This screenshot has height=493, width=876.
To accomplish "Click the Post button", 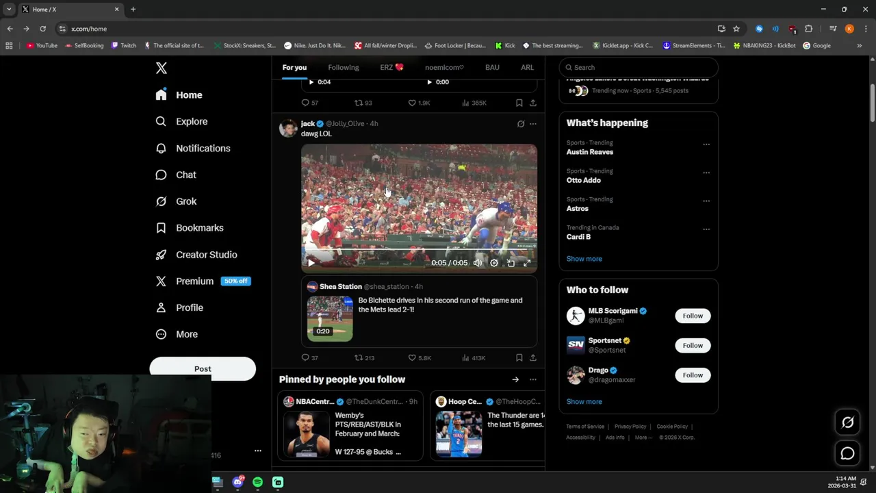I will [x=203, y=368].
